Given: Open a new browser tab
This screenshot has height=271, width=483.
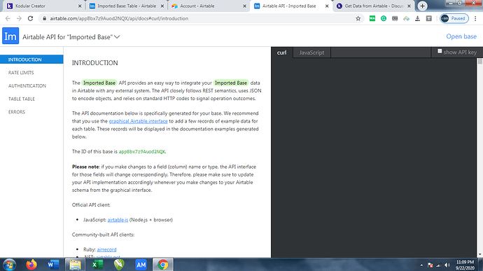Looking at the screenshot, I should coord(422,6).
